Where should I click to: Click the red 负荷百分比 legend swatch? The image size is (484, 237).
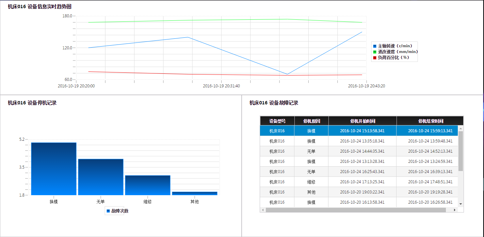tap(375, 57)
